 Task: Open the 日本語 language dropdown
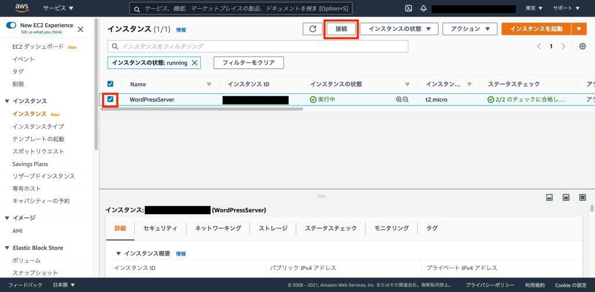click(x=64, y=285)
